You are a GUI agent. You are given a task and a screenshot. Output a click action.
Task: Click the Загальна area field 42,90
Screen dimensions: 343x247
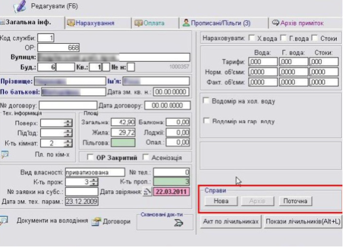tap(123, 122)
